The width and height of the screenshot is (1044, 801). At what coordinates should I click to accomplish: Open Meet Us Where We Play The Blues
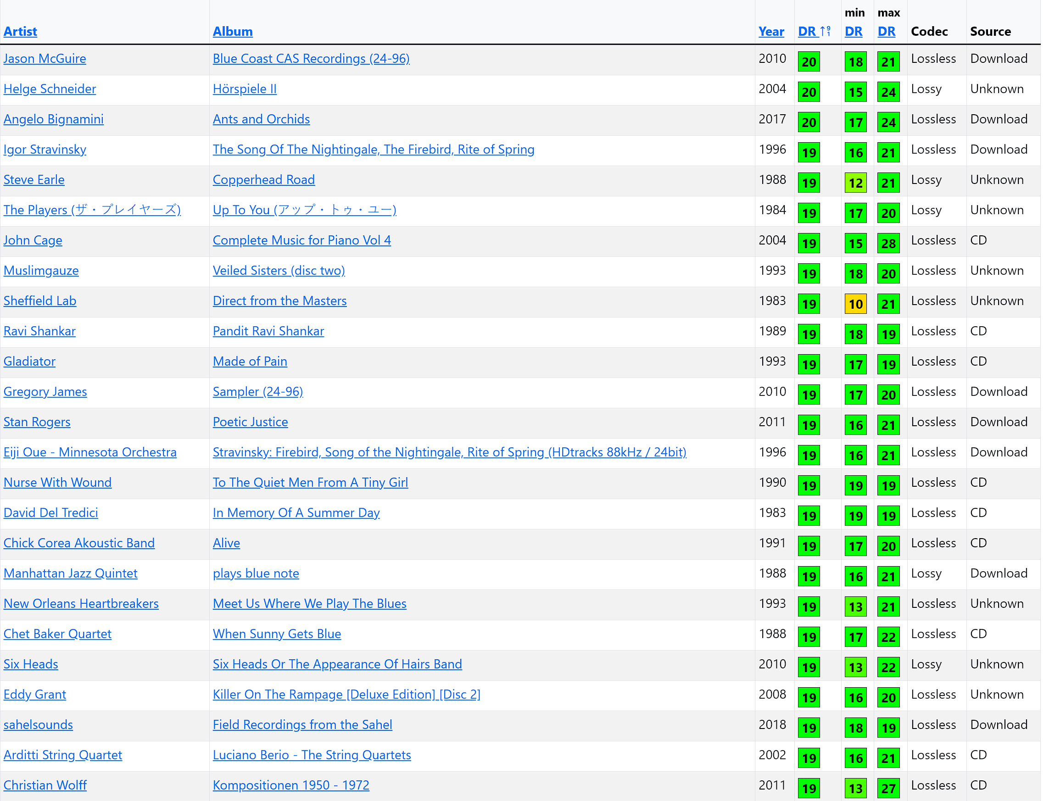point(309,604)
